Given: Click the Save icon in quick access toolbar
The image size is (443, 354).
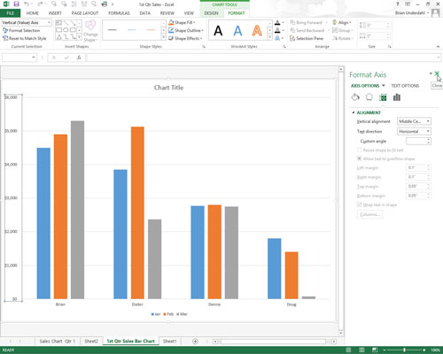Looking at the screenshot, I should [16, 4].
